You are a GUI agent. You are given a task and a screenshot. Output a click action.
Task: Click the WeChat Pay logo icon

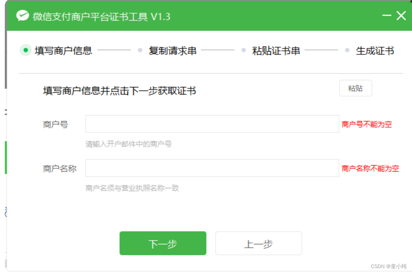pyautogui.click(x=22, y=16)
